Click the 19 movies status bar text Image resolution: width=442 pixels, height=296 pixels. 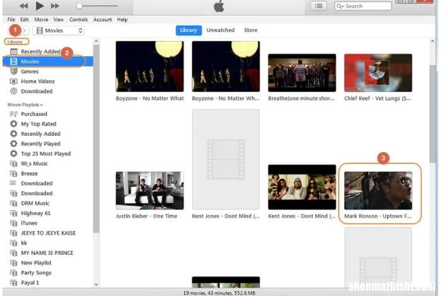(219, 293)
